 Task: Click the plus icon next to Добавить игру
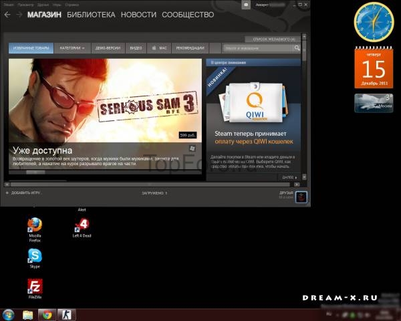pos(7,193)
